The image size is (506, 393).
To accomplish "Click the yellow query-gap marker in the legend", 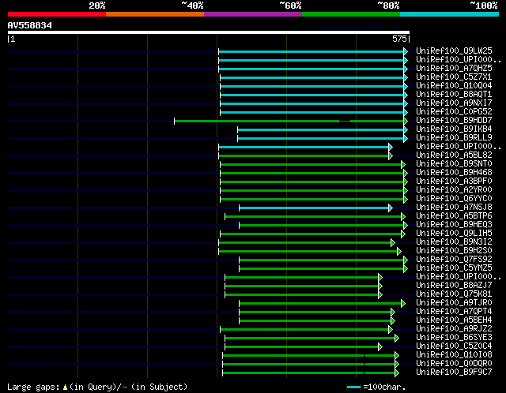I will pos(65,387).
